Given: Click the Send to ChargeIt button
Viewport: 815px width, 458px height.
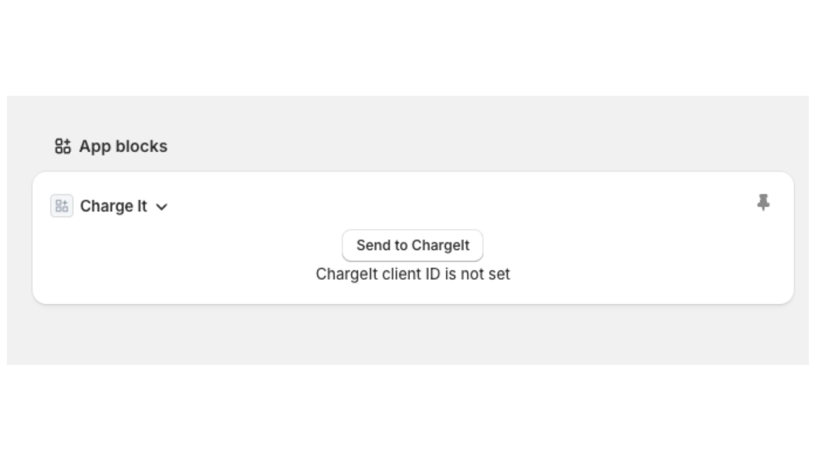Looking at the screenshot, I should tap(413, 245).
